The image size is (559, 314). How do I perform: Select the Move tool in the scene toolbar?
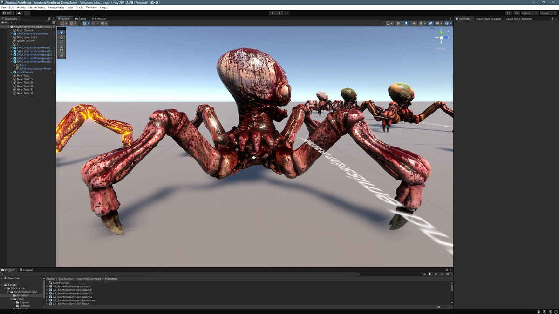61,37
